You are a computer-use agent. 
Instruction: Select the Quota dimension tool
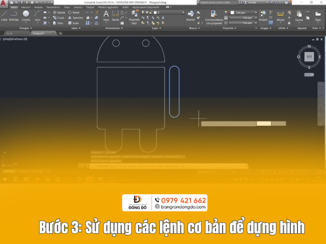[x=115, y=16]
